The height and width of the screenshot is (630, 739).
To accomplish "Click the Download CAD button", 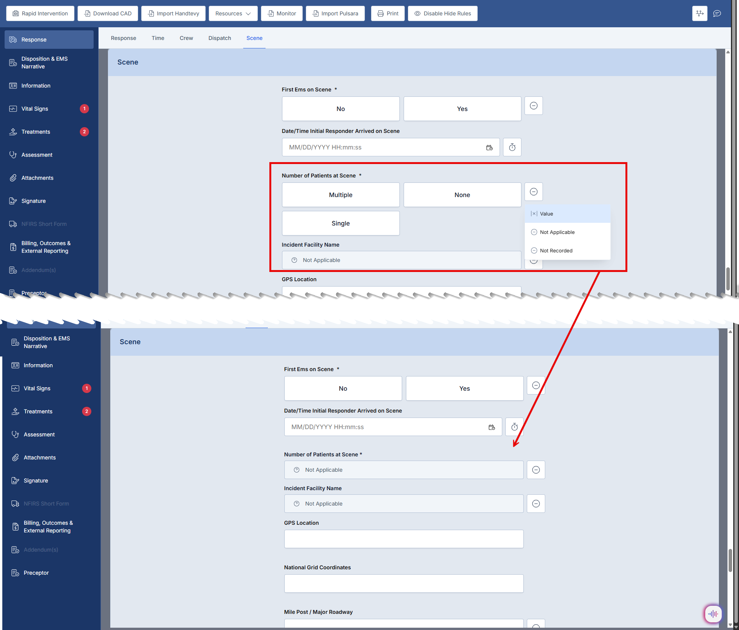I will pos(108,13).
